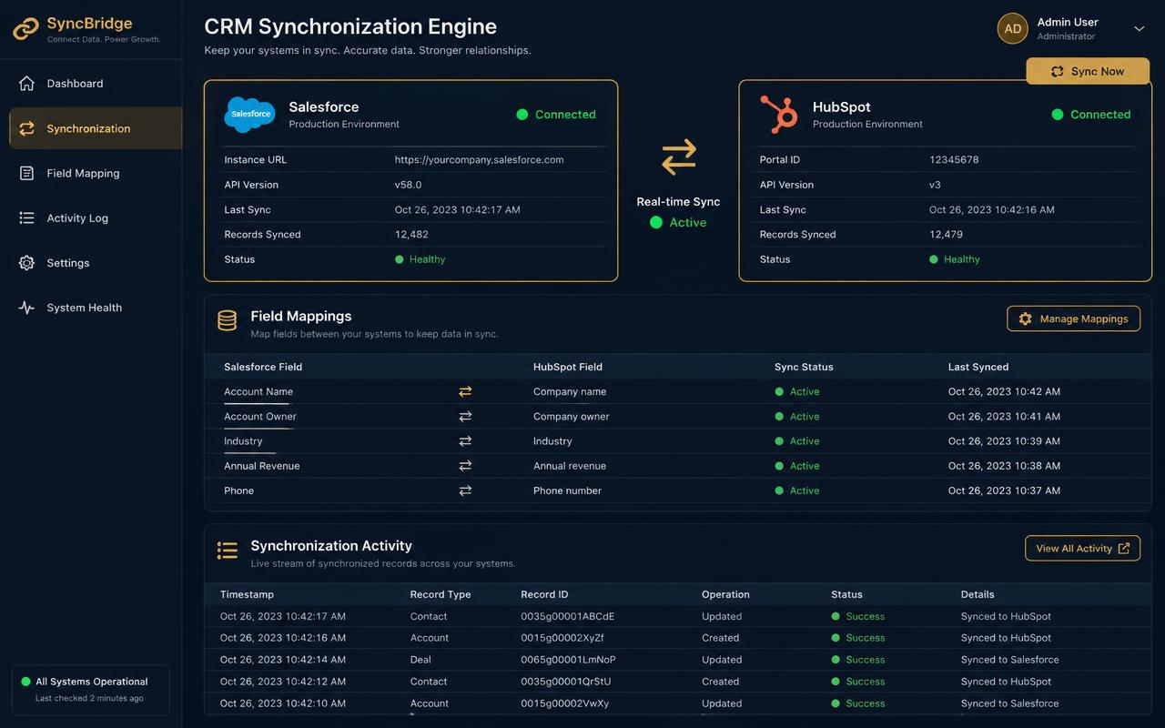Image resolution: width=1165 pixels, height=728 pixels.
Task: Click the Account Name mapping arrows icon
Action: (465, 391)
